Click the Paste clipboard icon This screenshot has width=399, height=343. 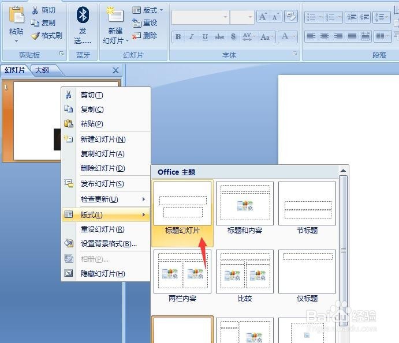16,15
